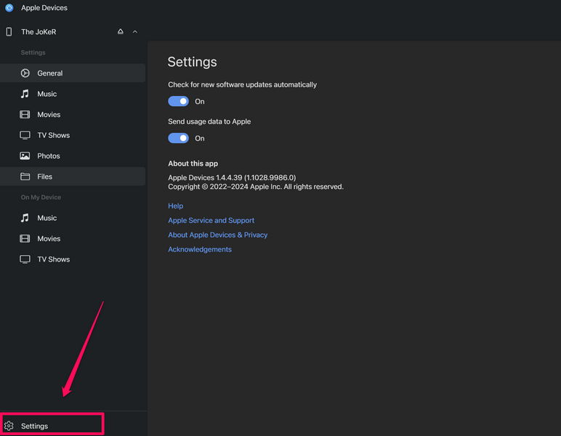
Task: Open the Acknowledgements link
Action: (200, 249)
